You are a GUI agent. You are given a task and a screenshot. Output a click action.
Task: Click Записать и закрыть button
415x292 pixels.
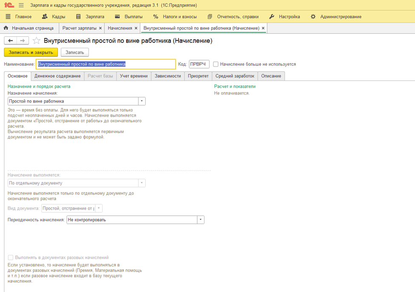point(31,52)
